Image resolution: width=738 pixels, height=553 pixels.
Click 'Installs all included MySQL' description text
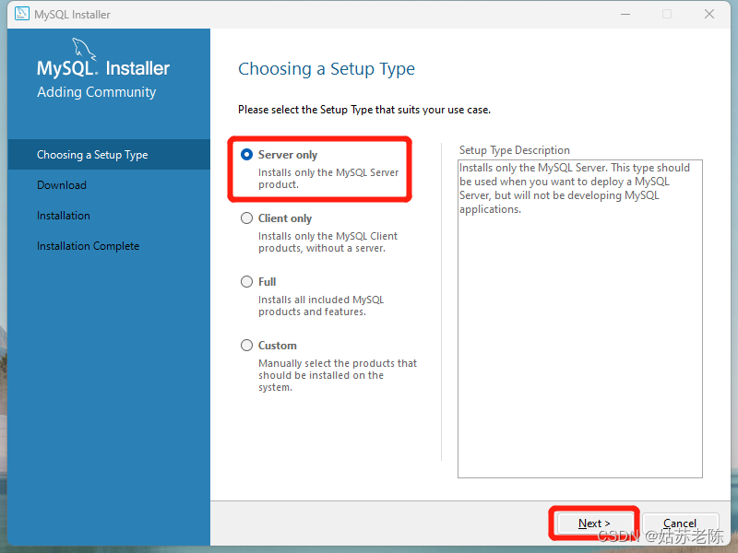tap(321, 306)
